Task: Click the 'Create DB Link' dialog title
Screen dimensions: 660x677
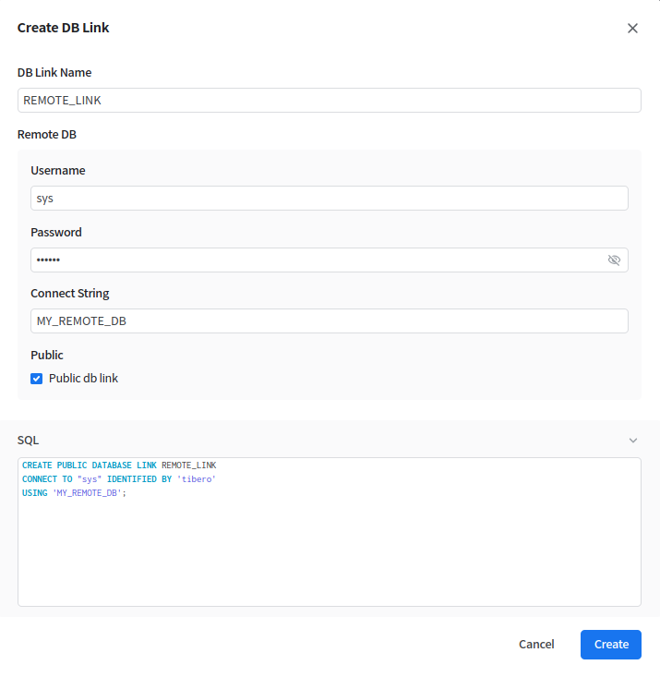Action: coord(64,28)
